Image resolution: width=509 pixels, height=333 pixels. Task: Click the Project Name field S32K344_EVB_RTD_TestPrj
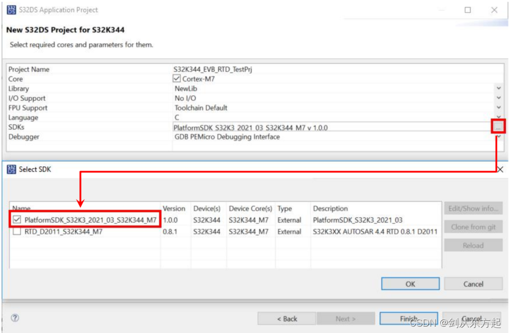(213, 69)
